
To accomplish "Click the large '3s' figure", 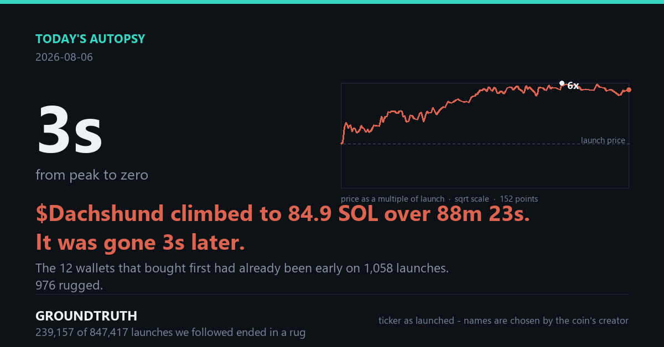I will pyautogui.click(x=69, y=130).
